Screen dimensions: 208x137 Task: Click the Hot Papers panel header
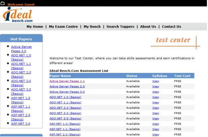point(21,39)
